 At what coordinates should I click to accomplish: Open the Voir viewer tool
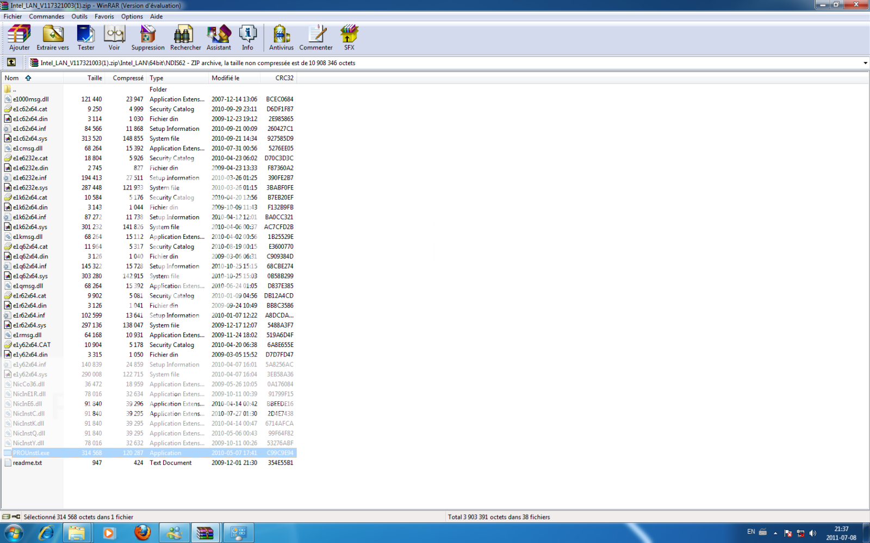pos(114,37)
